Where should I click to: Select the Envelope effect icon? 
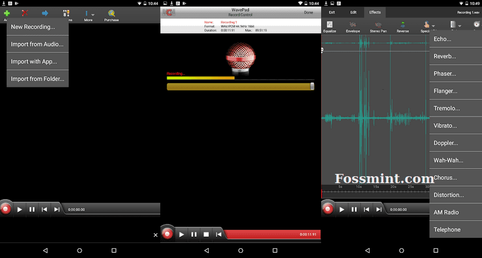tap(353, 26)
